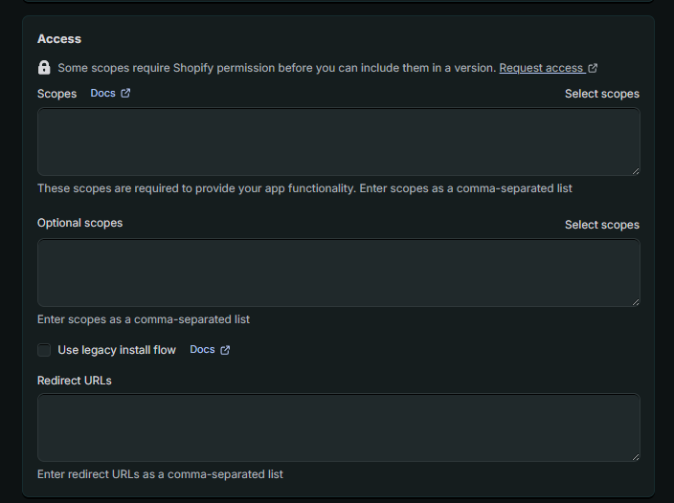Click external-link icon beside legacy install flow Docs
The image size is (674, 503).
click(225, 350)
